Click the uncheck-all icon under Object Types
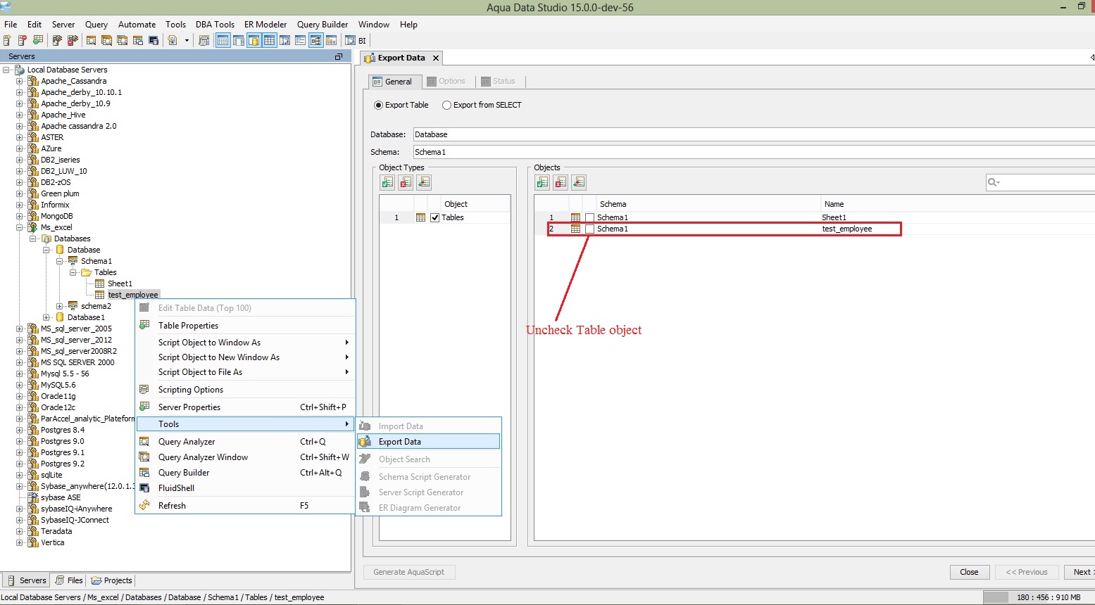The height and width of the screenshot is (605, 1095). pyautogui.click(x=406, y=183)
